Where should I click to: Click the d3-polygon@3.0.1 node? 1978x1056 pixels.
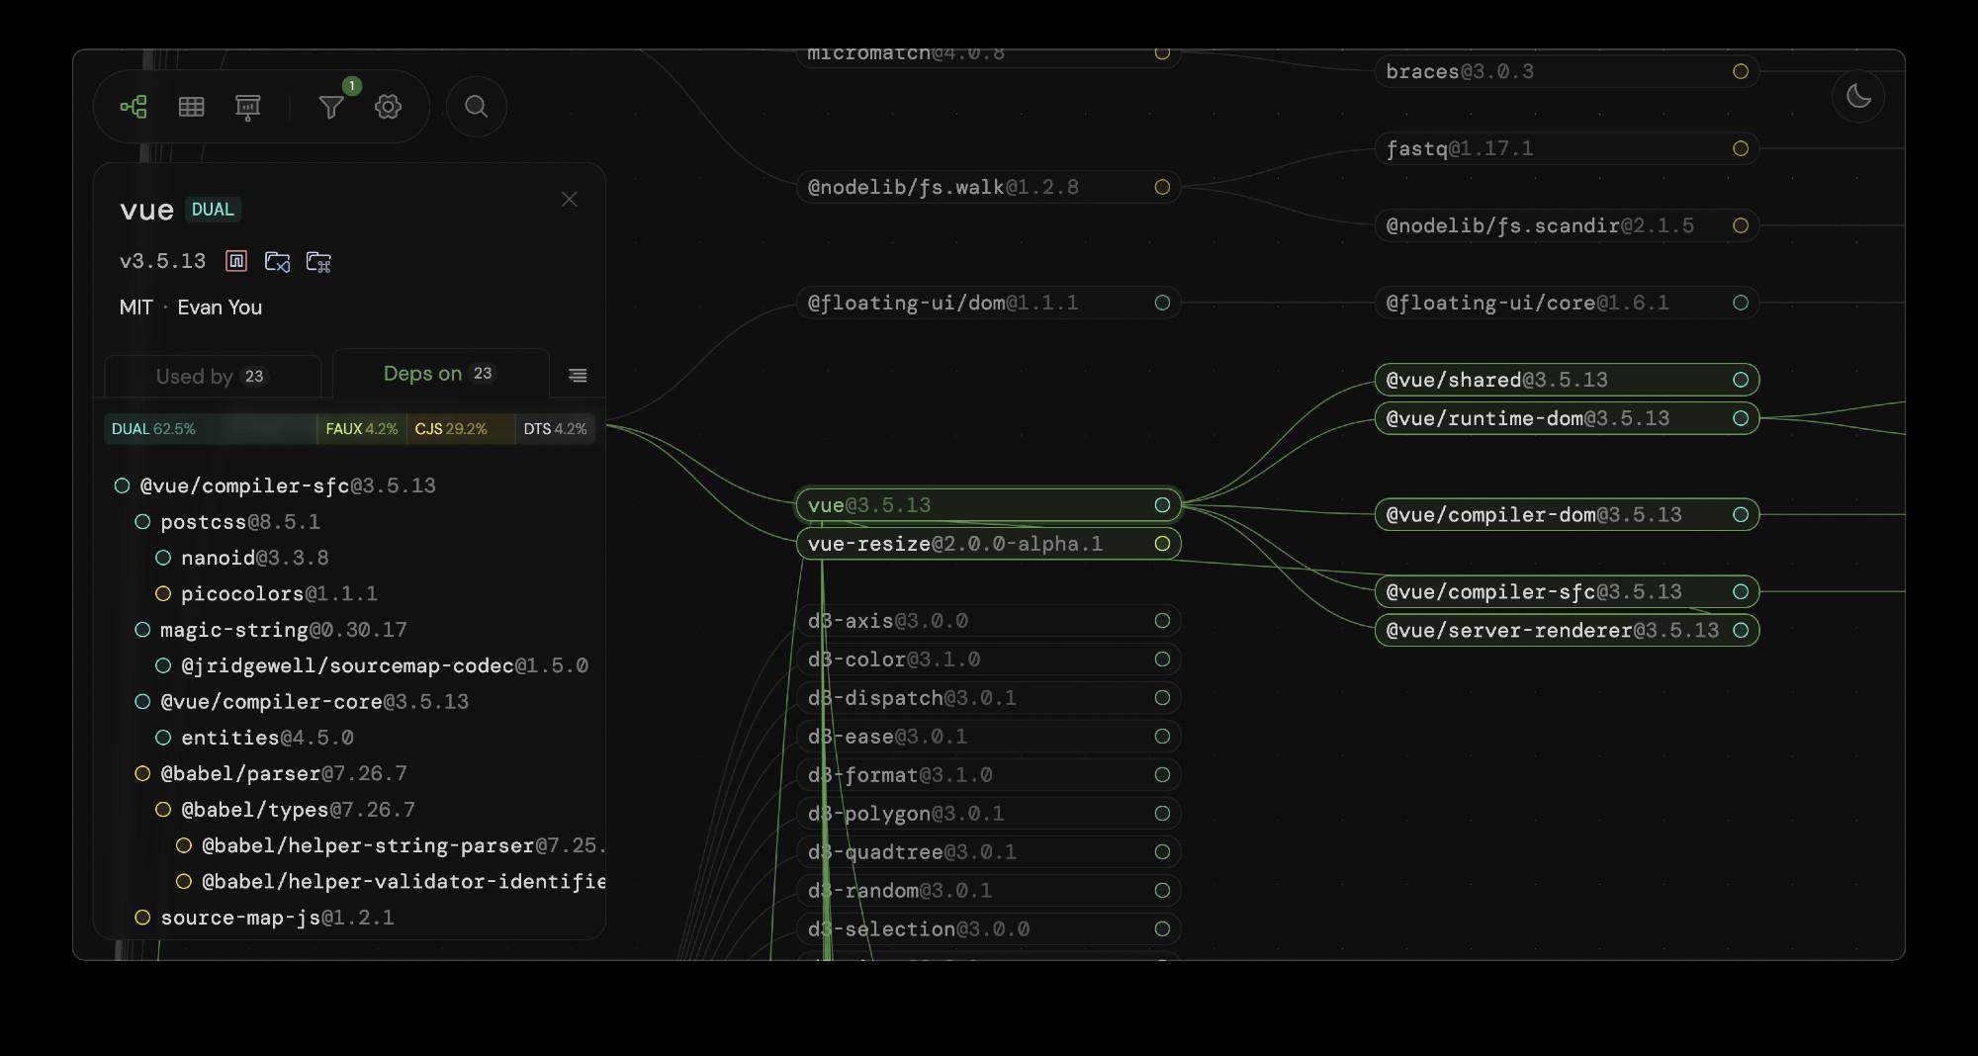988,814
